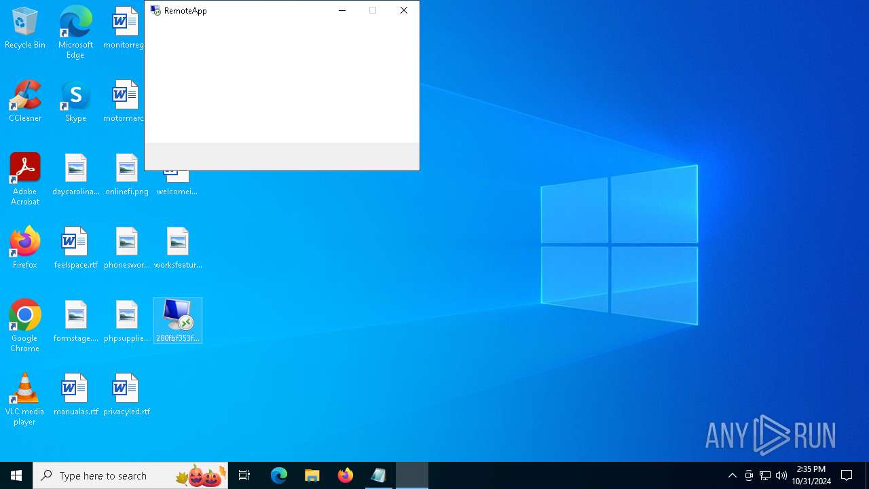Open Firefox from the taskbar

[346, 475]
